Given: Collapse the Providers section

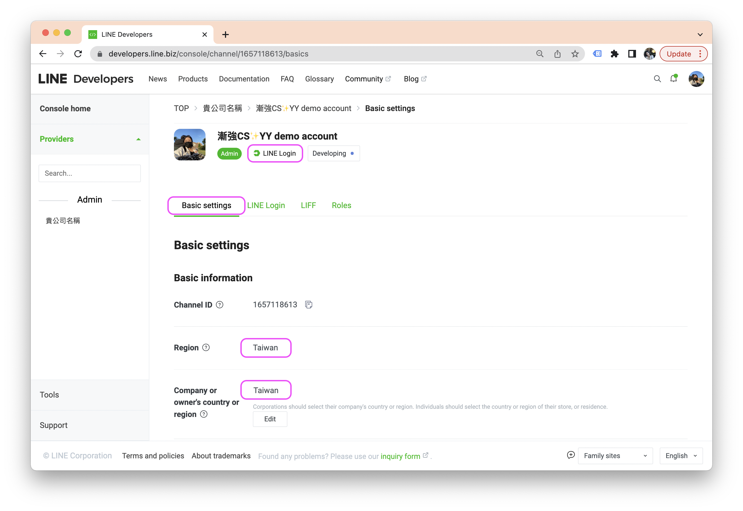Looking at the screenshot, I should (138, 139).
